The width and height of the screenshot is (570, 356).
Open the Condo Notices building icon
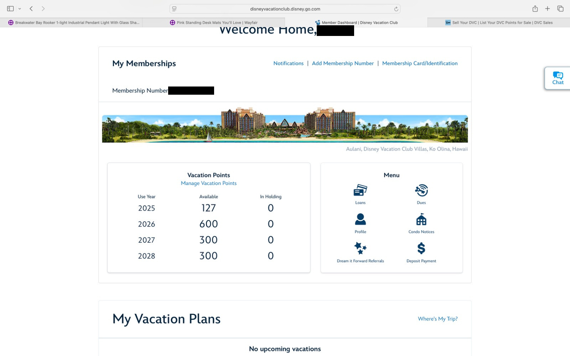pyautogui.click(x=421, y=219)
